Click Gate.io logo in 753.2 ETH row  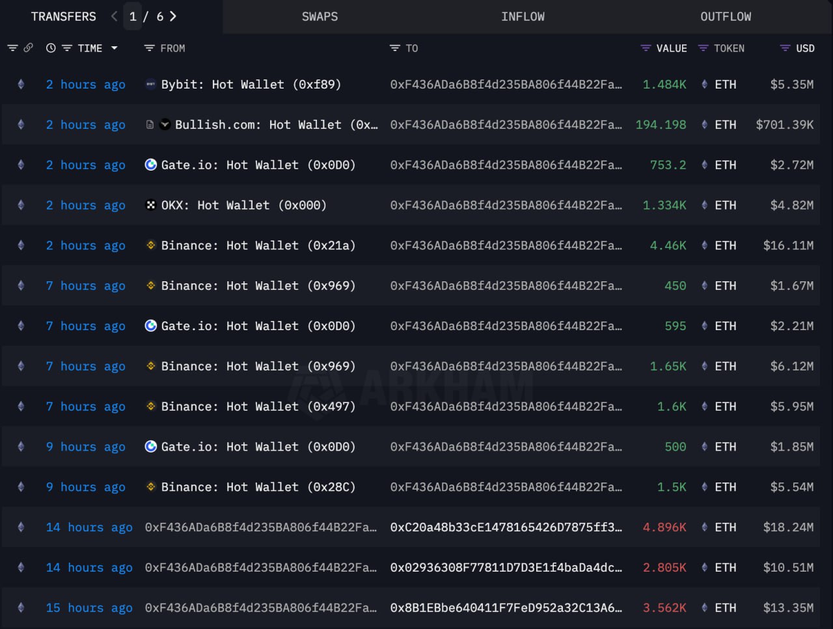[x=150, y=165]
